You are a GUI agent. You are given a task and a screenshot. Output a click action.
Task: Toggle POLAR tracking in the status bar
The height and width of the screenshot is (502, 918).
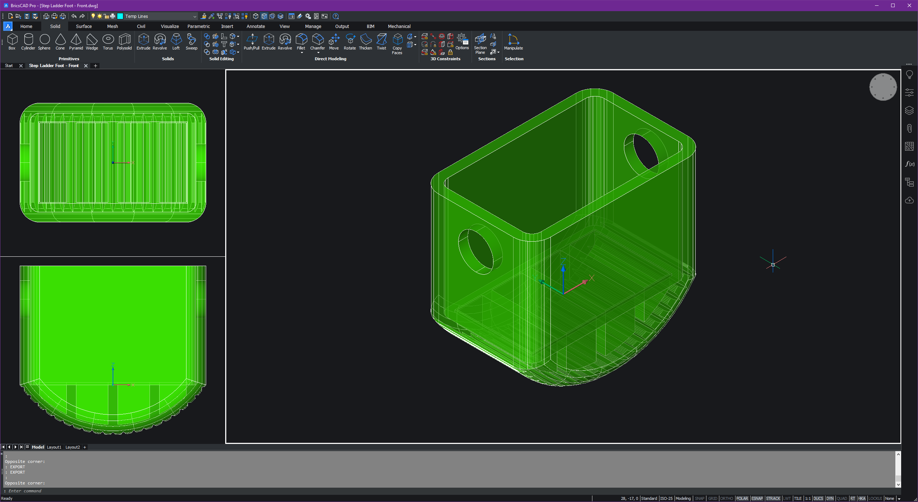coord(742,498)
